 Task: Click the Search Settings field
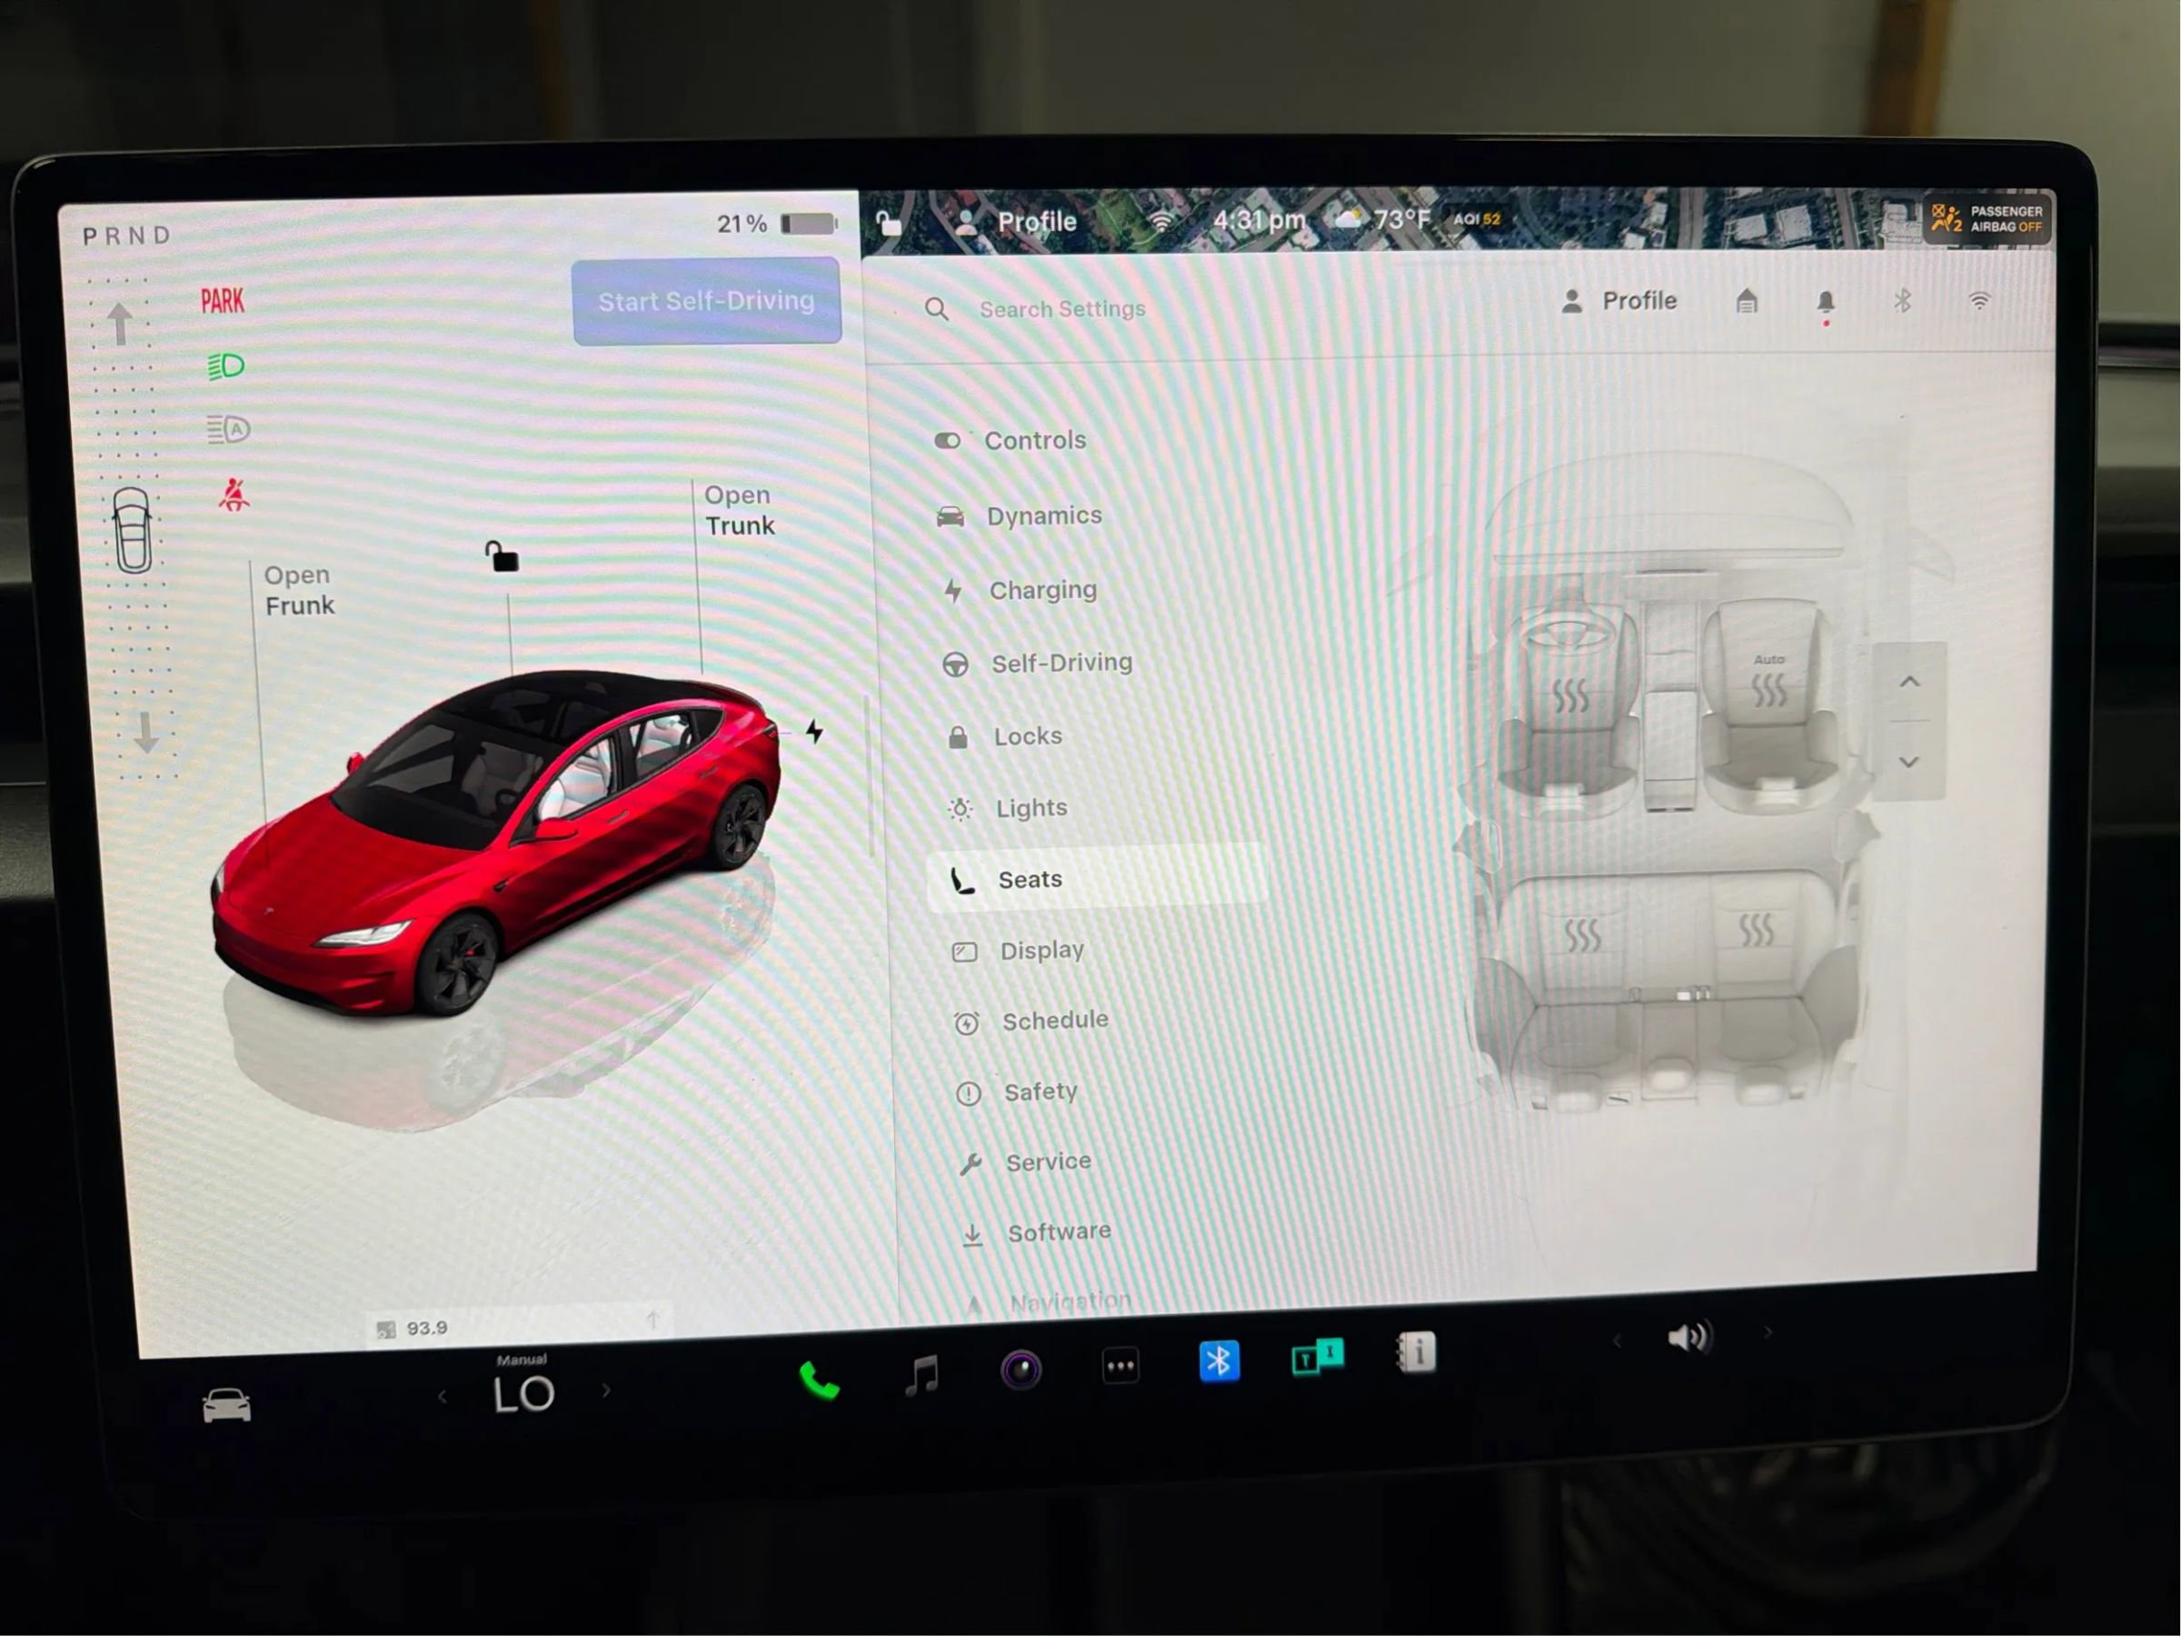click(x=1063, y=309)
